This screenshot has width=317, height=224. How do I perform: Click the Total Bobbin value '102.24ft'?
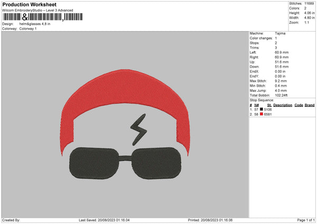[281, 95]
